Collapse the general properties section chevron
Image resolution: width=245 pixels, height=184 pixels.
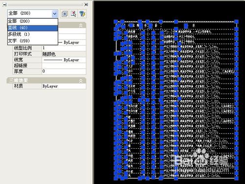pyautogui.click(x=81, y=25)
